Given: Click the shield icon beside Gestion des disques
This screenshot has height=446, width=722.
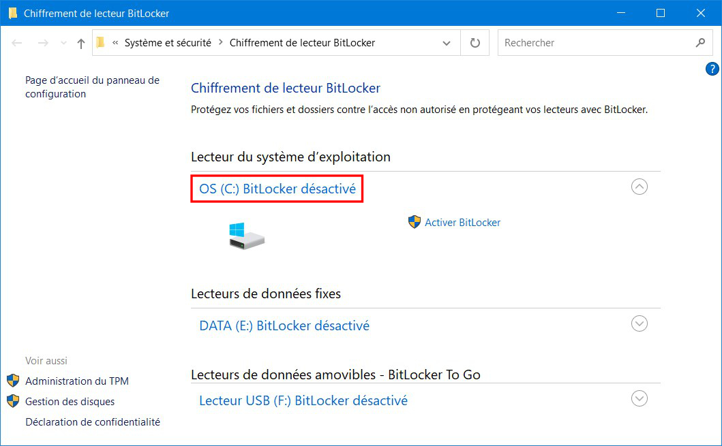Looking at the screenshot, I should [13, 401].
